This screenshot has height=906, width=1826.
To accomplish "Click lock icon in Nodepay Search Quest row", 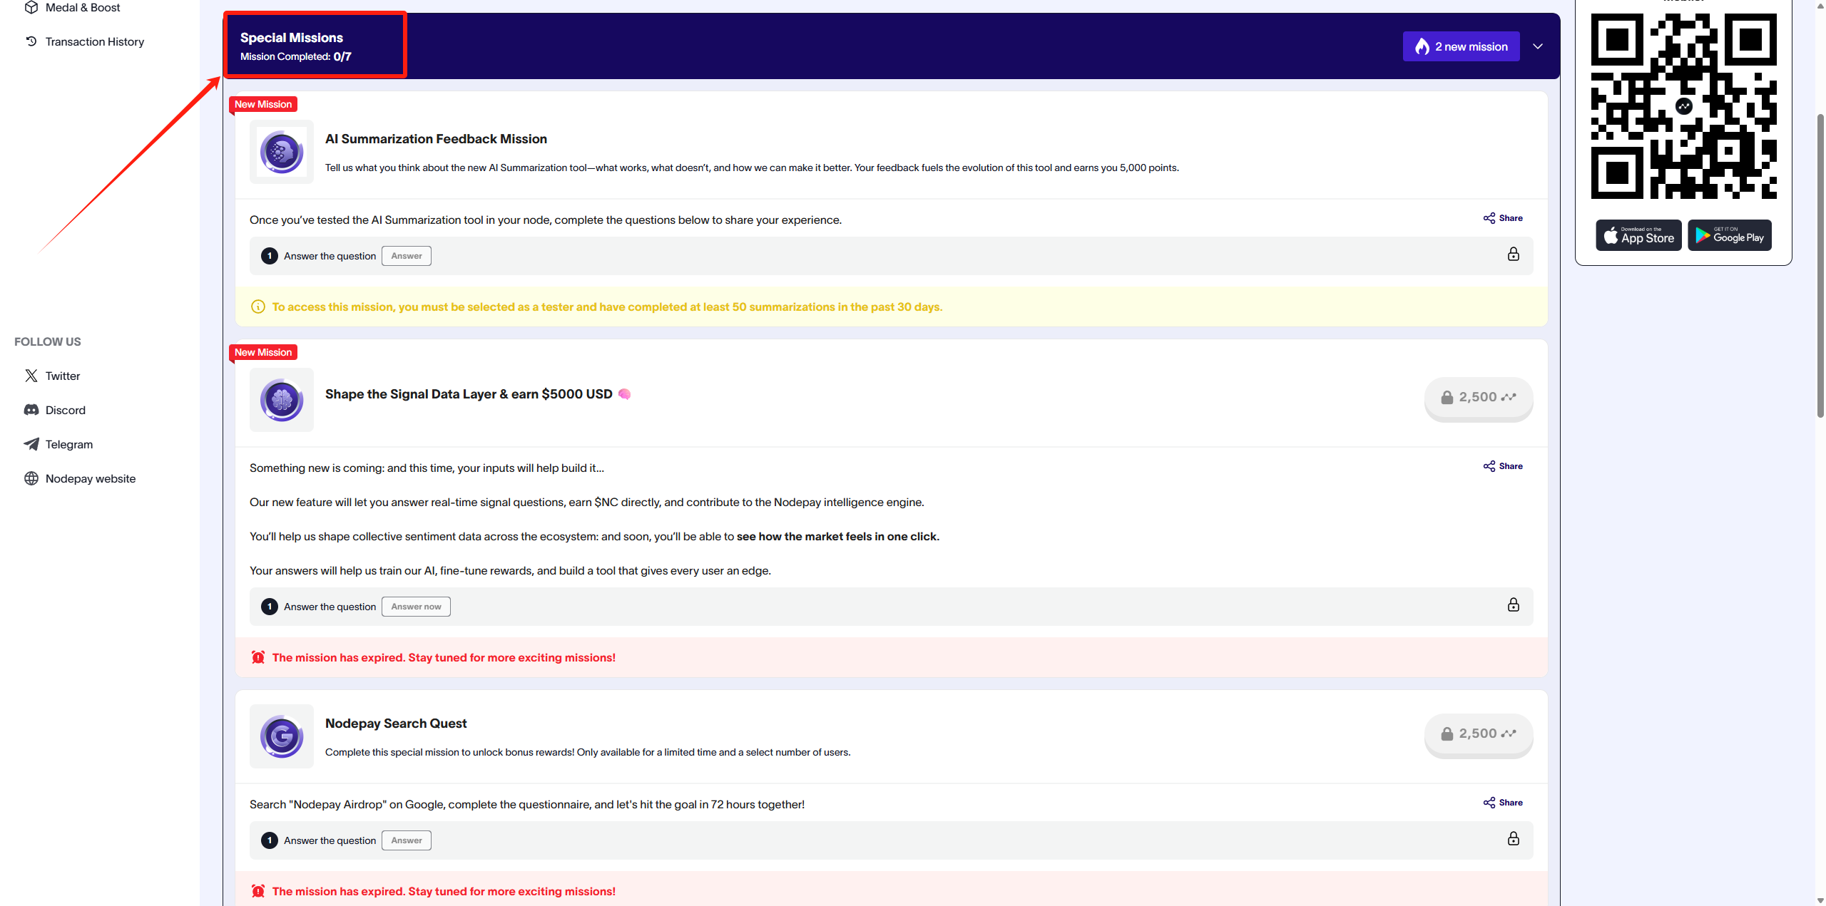I will coord(1513,839).
